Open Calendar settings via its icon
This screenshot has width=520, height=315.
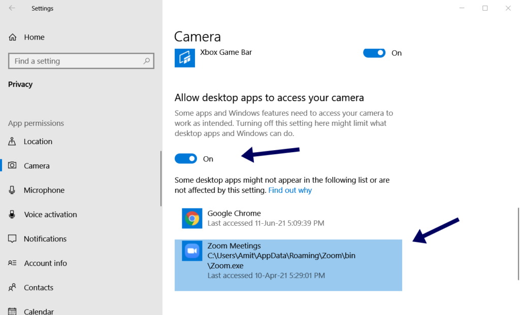pos(12,310)
